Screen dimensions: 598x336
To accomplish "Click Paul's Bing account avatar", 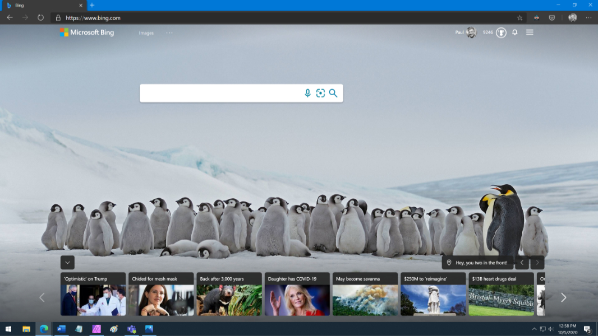I will pos(471,32).
